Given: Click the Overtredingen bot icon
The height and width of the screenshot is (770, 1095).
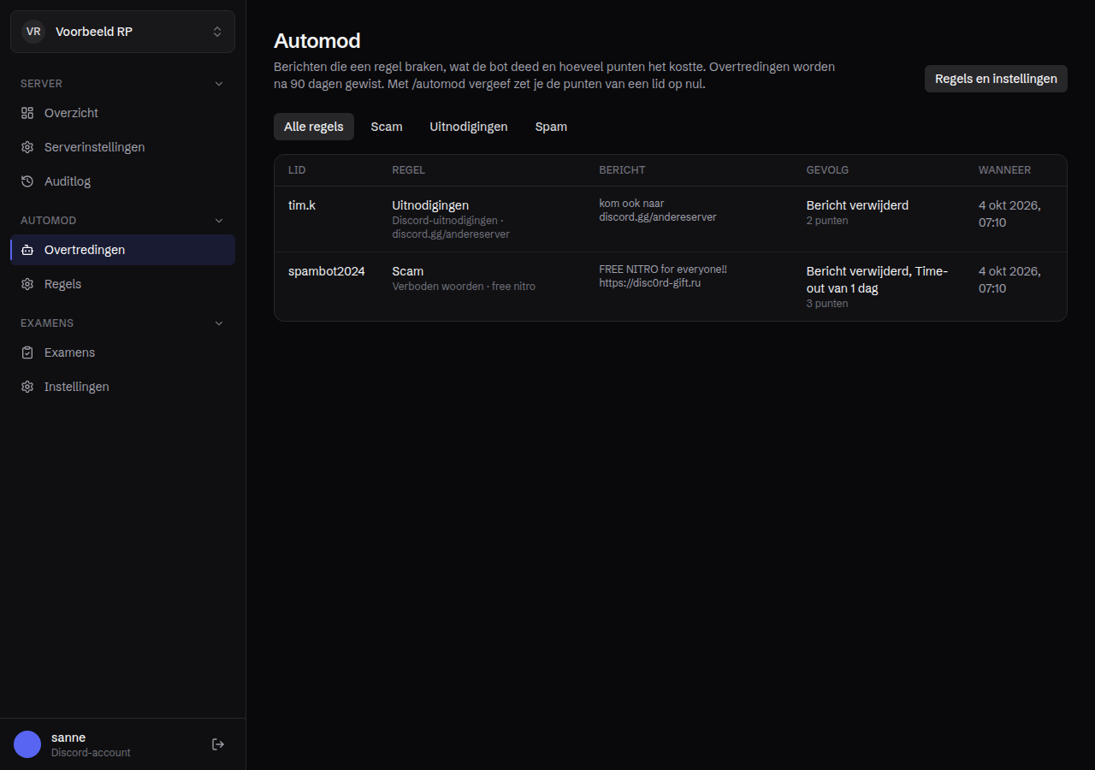Looking at the screenshot, I should click(27, 250).
